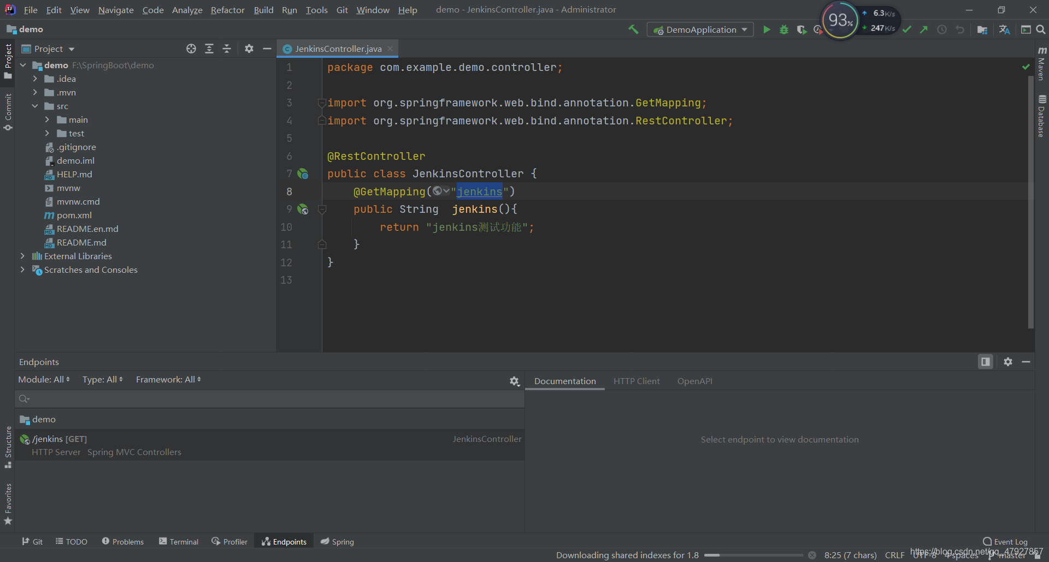Screen dimensions: 1049x562
Task: Show Git history with the clock icon
Action: pyautogui.click(x=942, y=29)
